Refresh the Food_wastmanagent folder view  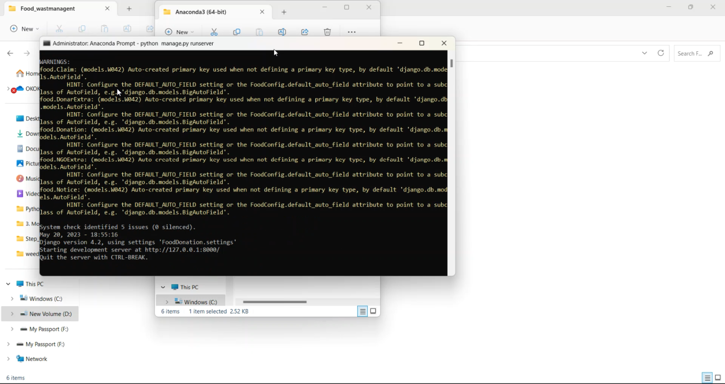(661, 53)
